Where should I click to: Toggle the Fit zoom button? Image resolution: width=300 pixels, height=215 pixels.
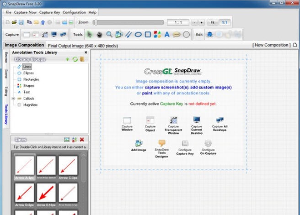[x=212, y=22]
